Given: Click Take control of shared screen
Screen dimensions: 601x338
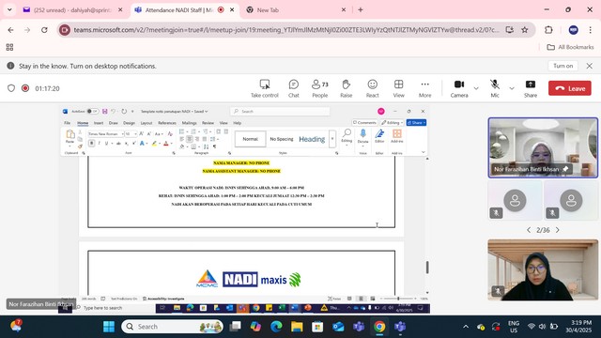Looking at the screenshot, I should click(x=265, y=88).
